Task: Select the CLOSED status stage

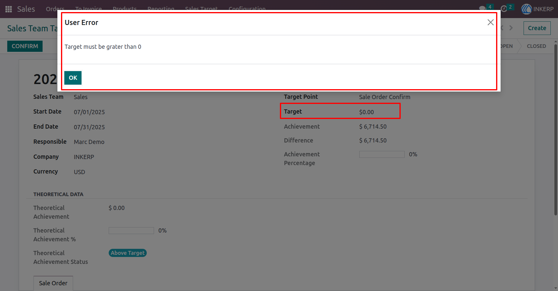Action: pyautogui.click(x=536, y=46)
